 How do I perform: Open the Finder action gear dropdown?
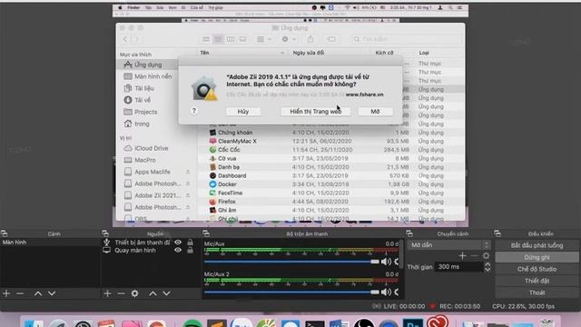[x=289, y=39]
